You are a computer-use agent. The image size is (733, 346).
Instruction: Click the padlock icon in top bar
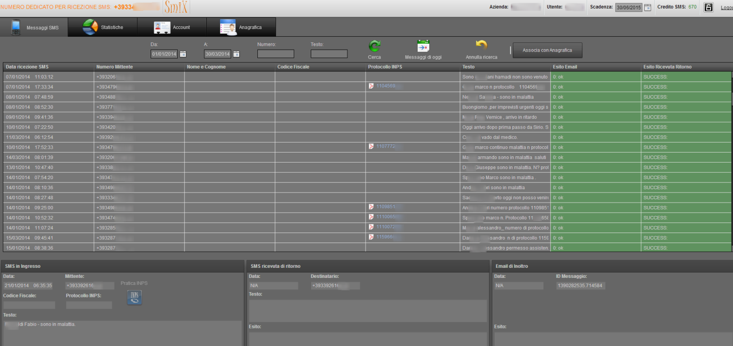[708, 7]
